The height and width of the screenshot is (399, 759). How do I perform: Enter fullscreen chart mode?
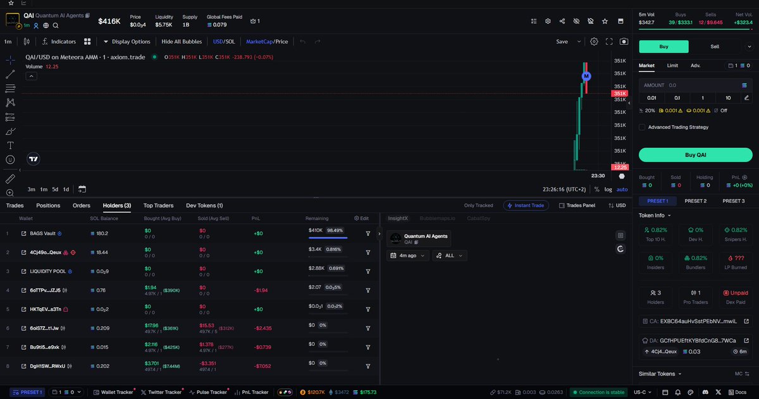pyautogui.click(x=609, y=42)
